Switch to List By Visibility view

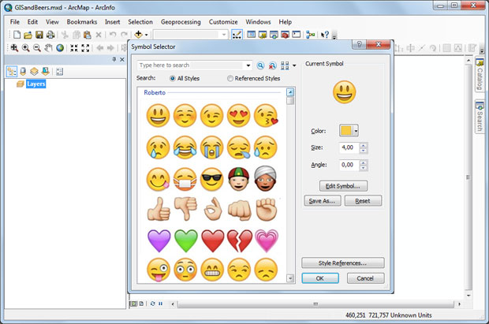tap(34, 72)
